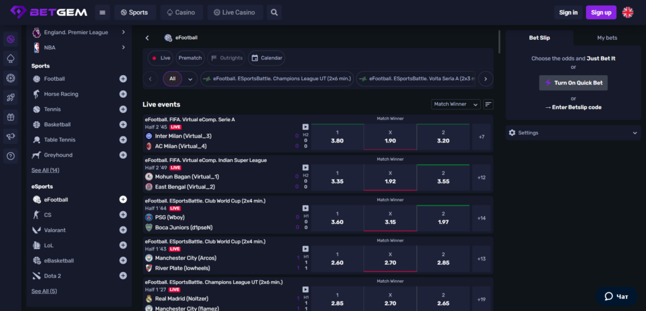Viewport: 646px width, 311px height.
Task: Switch to the My bets tab
Action: (x=607, y=38)
